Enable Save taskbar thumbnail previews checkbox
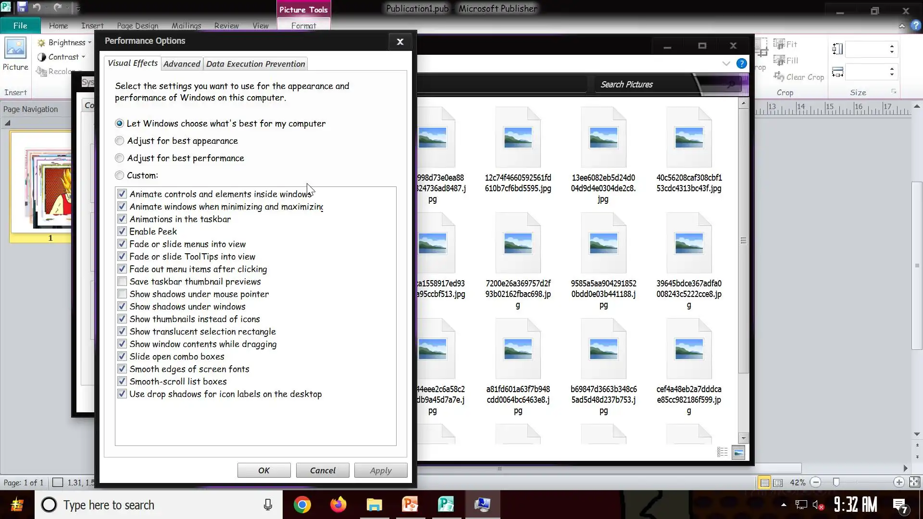The width and height of the screenshot is (923, 519). pos(122,282)
